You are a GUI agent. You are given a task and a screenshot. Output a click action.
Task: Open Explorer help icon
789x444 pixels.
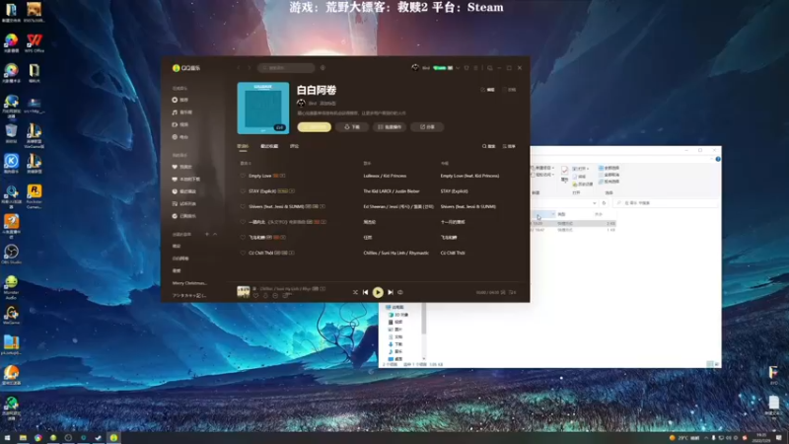pyautogui.click(x=718, y=159)
